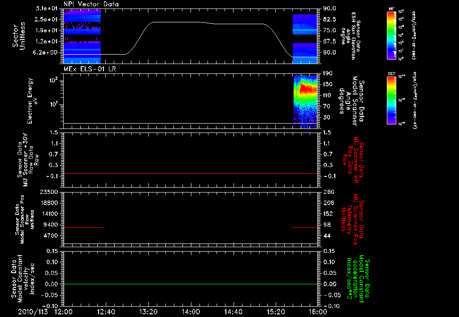Click the "13:20" time axis label
This screenshot has height=317, width=459.
point(148,312)
